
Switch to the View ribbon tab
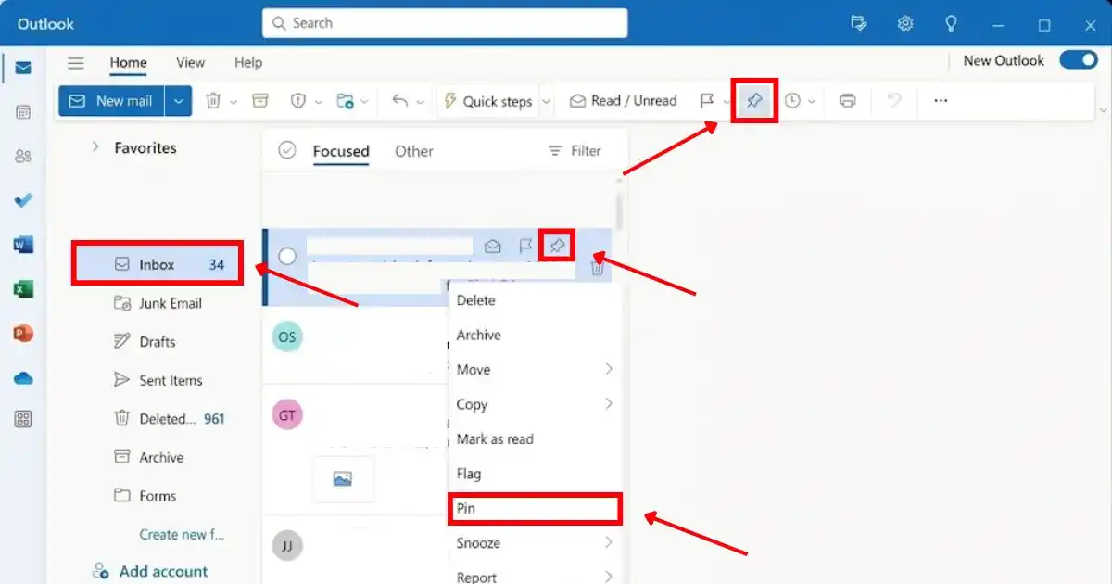click(x=190, y=62)
